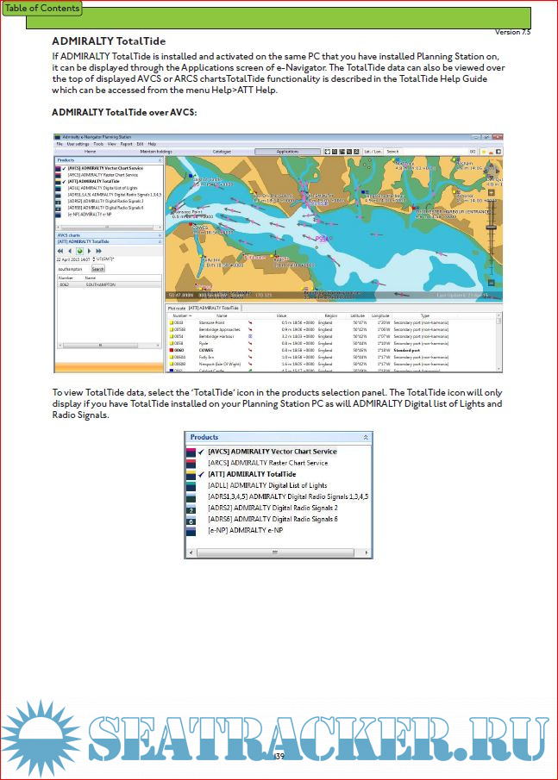Click the ARCS Raster Chart Service icon
The width and height of the screenshot is (558, 780).
tap(191, 463)
